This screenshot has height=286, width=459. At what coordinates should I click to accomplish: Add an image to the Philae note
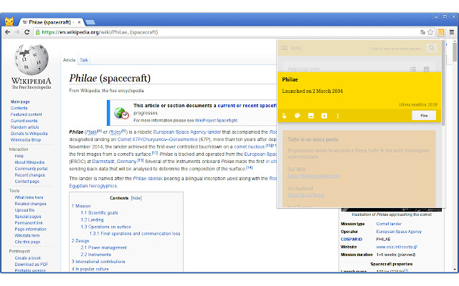point(311,115)
